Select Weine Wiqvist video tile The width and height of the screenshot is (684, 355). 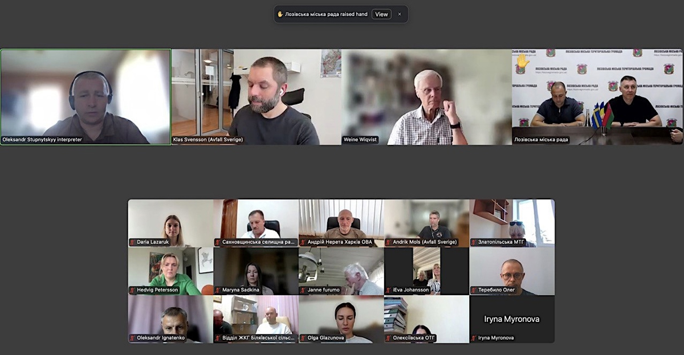426,97
